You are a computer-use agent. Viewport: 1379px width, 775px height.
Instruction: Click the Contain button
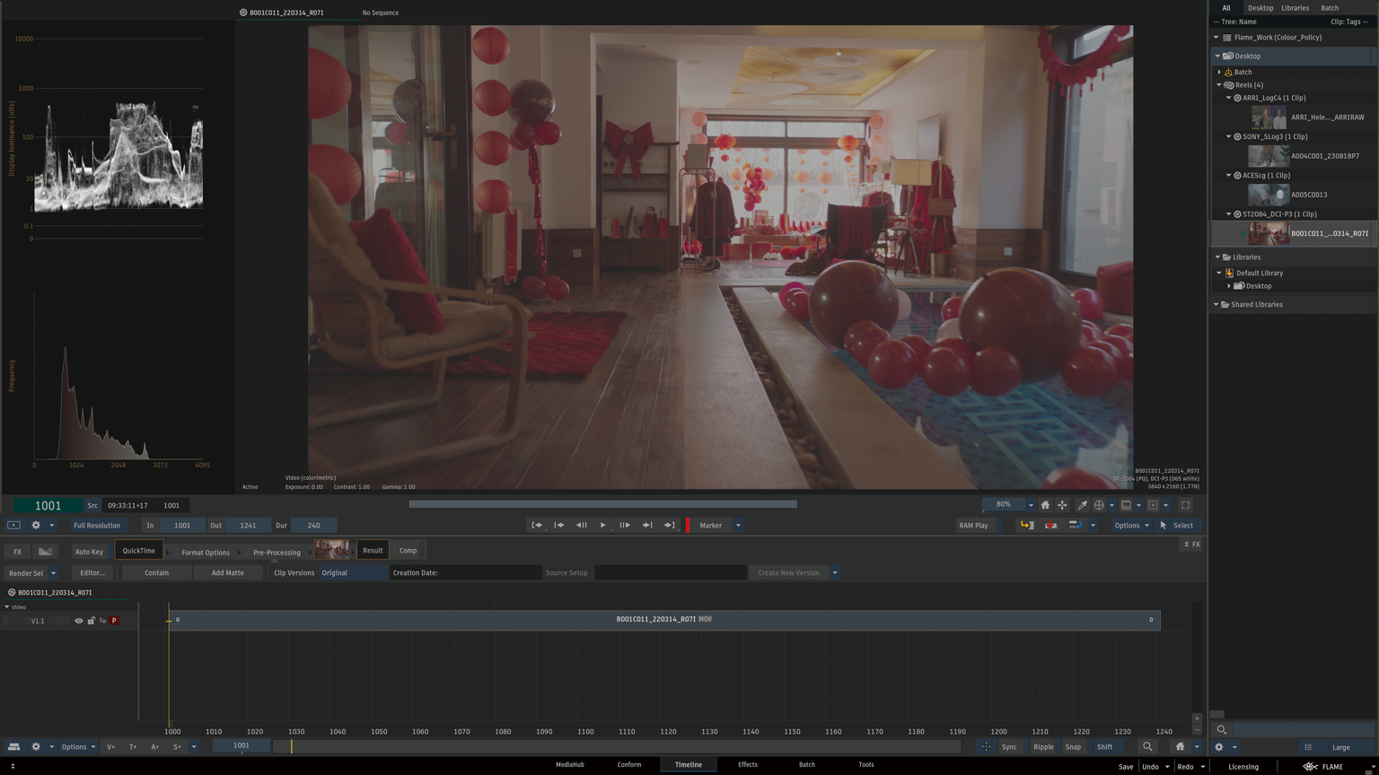click(156, 572)
